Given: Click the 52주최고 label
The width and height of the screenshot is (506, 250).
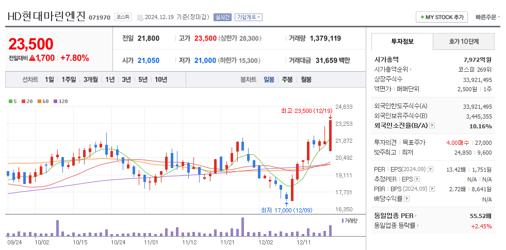Looking at the screenshot, I should pos(385,152).
